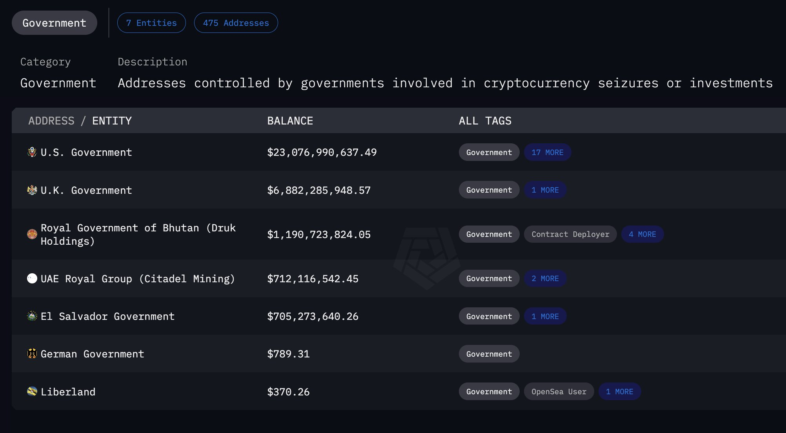Click the El Salvador Government emblem icon
Viewport: 786px width, 433px height.
32,316
